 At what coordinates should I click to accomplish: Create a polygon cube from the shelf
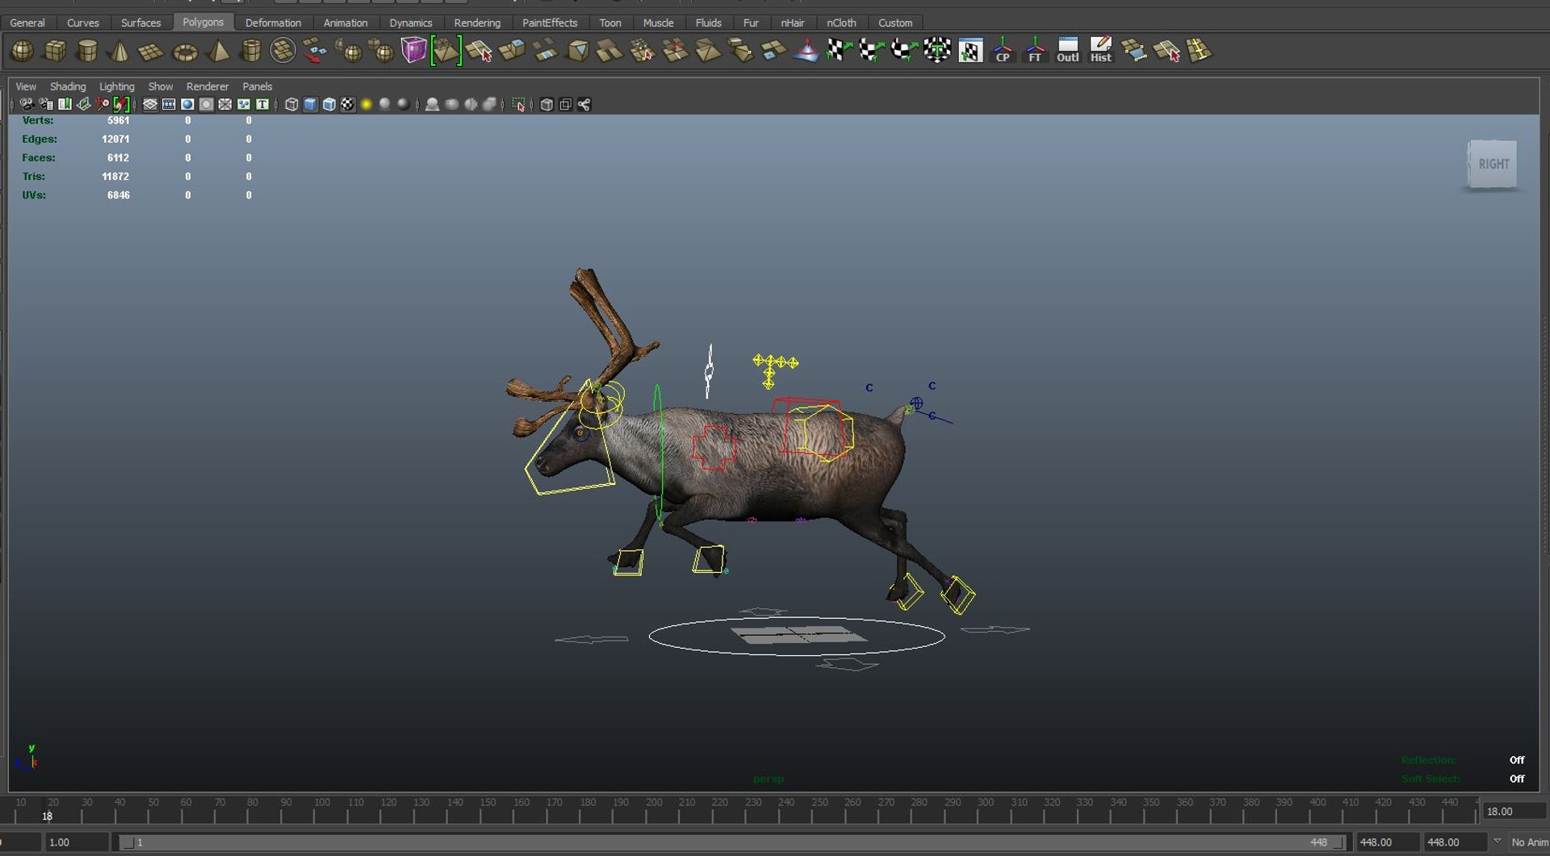[x=55, y=51]
